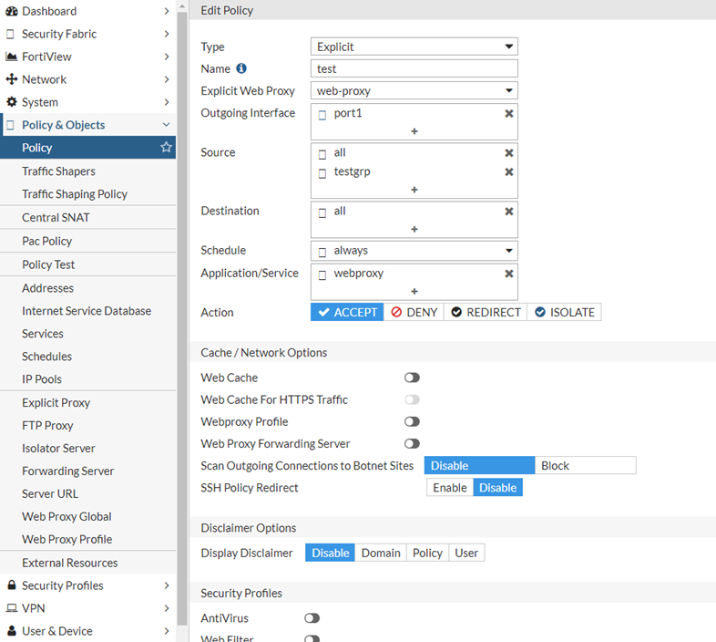Set the policy Action to DENY
The image size is (716, 642).
tap(414, 312)
